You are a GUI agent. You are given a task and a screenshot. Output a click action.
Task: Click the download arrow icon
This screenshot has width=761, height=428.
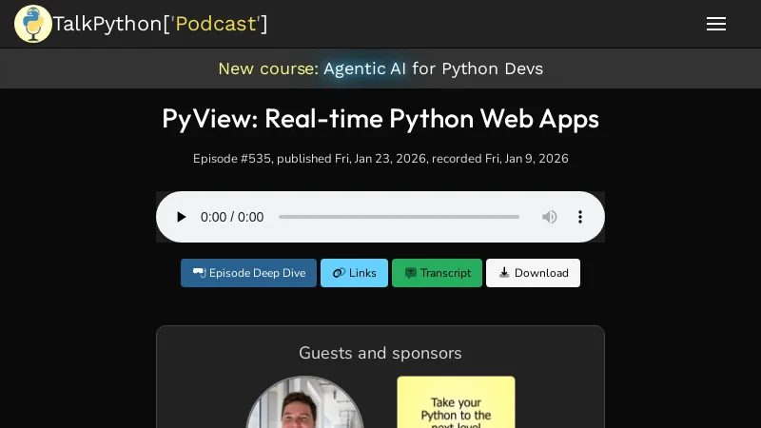(x=504, y=273)
